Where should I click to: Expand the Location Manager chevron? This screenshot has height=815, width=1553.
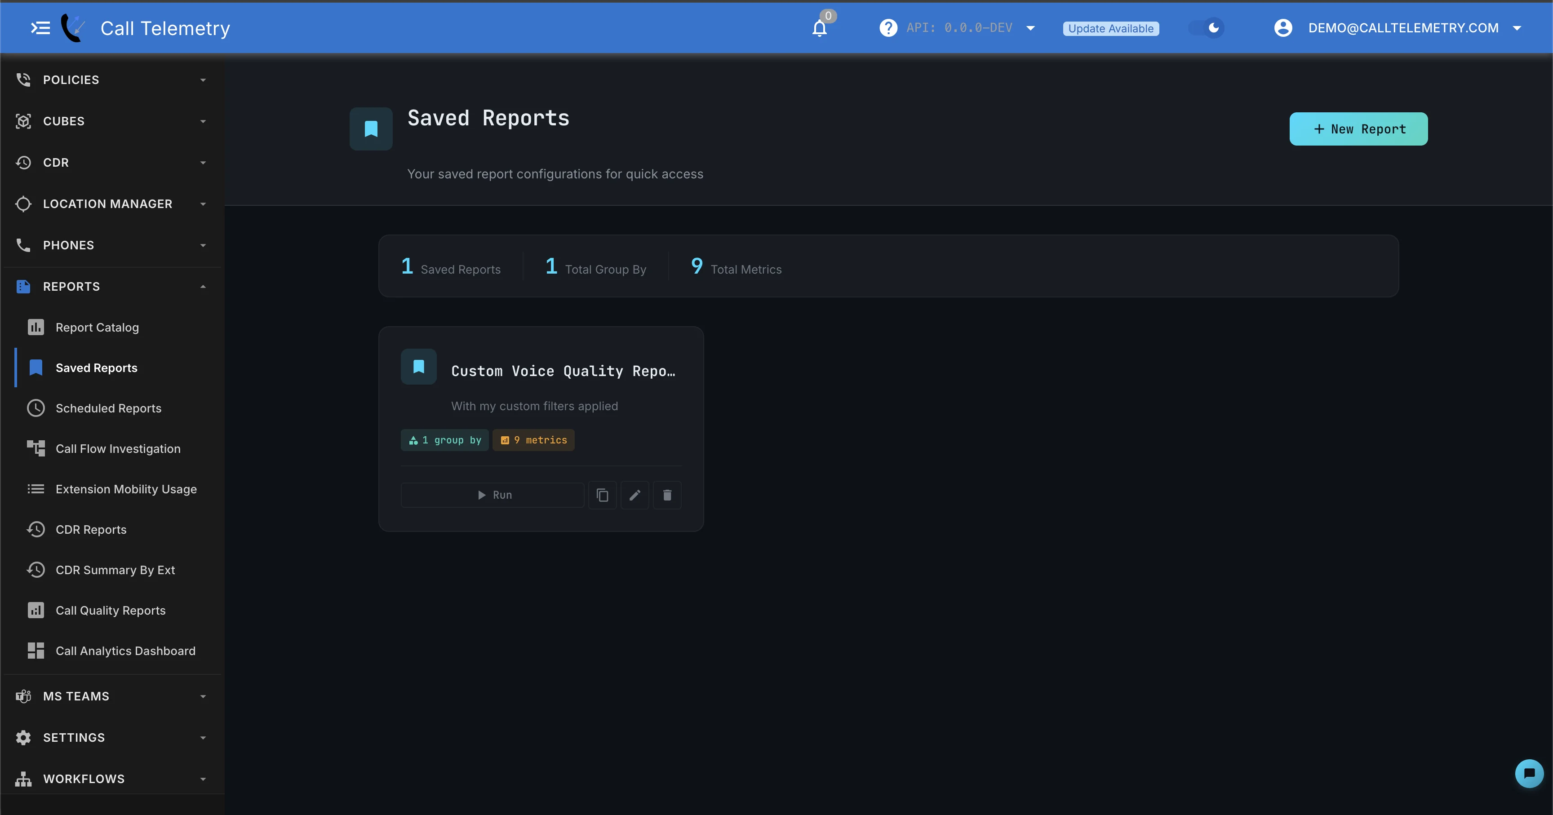coord(203,204)
